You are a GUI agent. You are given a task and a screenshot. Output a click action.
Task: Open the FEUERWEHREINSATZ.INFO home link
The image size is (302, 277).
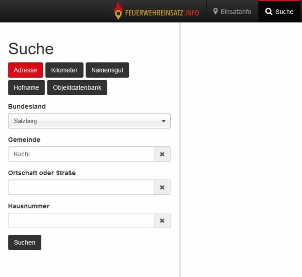coord(162,12)
